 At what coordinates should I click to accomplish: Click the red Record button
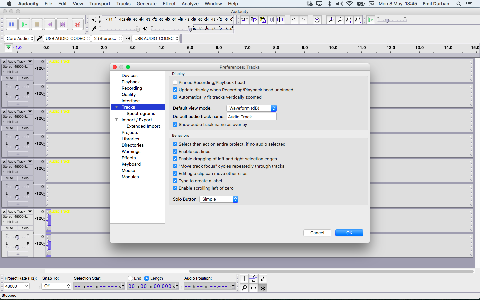77,24
